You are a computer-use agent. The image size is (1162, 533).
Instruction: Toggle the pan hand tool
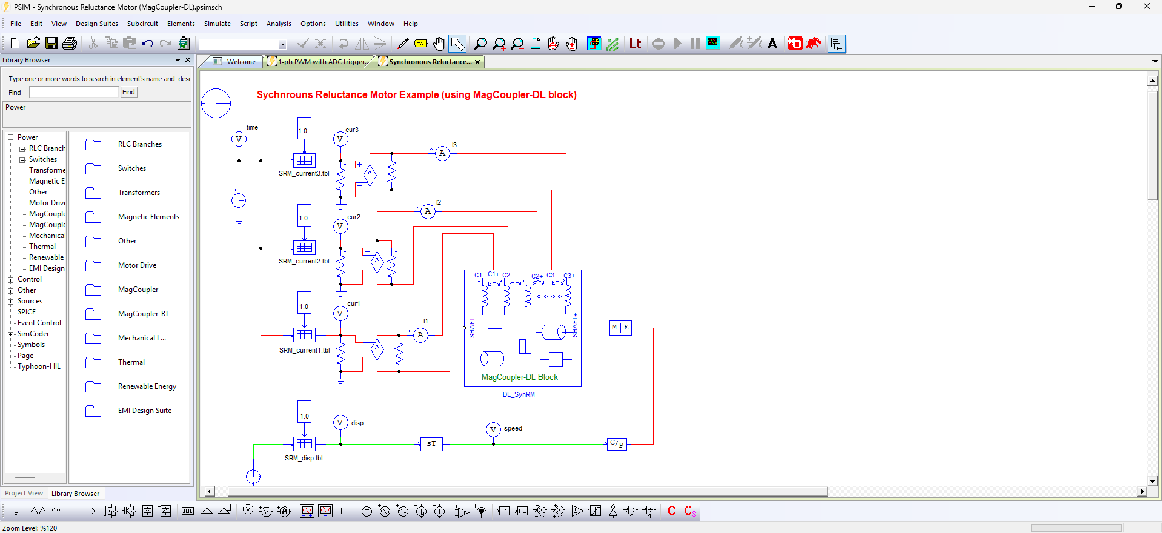tap(439, 44)
